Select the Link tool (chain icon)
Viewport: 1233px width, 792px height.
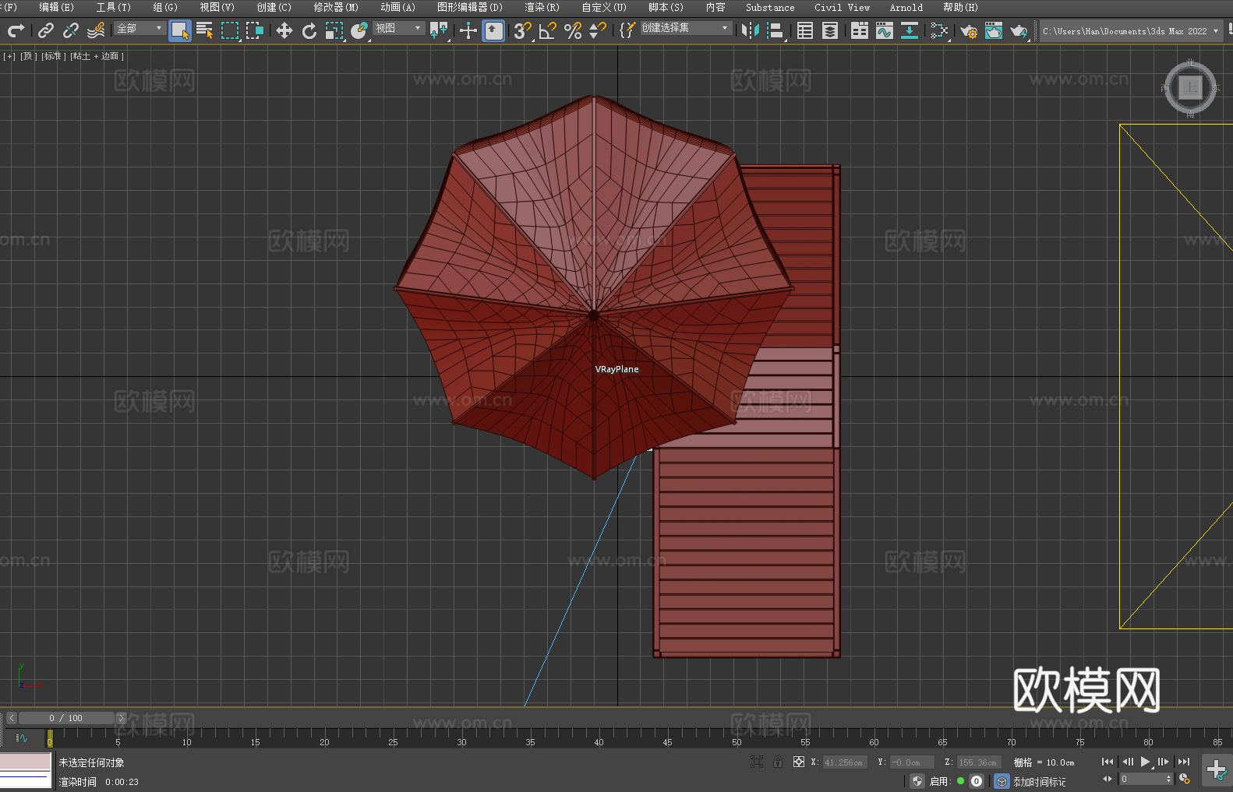[46, 30]
